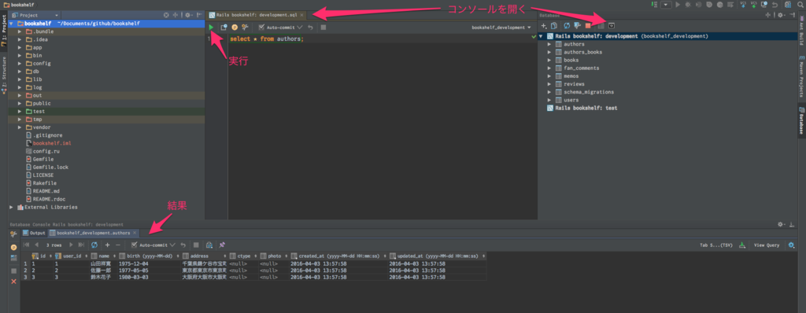Open the Project view dropdown
Screen dimensions: 806x313
coord(35,16)
